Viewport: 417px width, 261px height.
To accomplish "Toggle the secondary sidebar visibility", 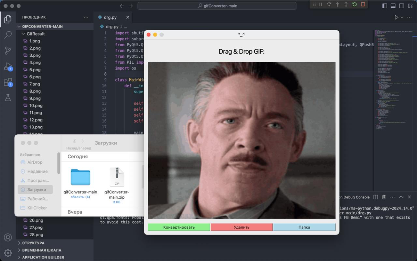I will click(x=401, y=5).
